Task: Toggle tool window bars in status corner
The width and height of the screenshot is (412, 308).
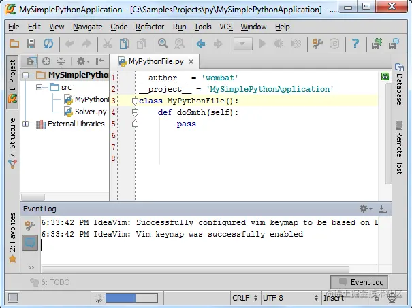Action: (13, 298)
